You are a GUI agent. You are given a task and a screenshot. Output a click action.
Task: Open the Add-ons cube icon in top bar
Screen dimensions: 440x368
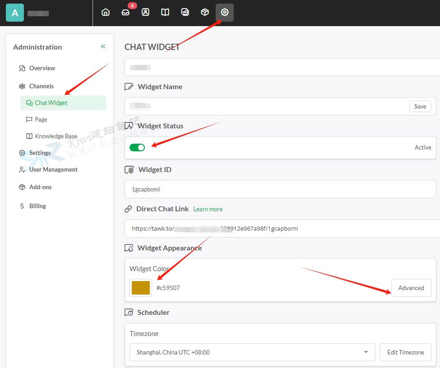point(205,13)
